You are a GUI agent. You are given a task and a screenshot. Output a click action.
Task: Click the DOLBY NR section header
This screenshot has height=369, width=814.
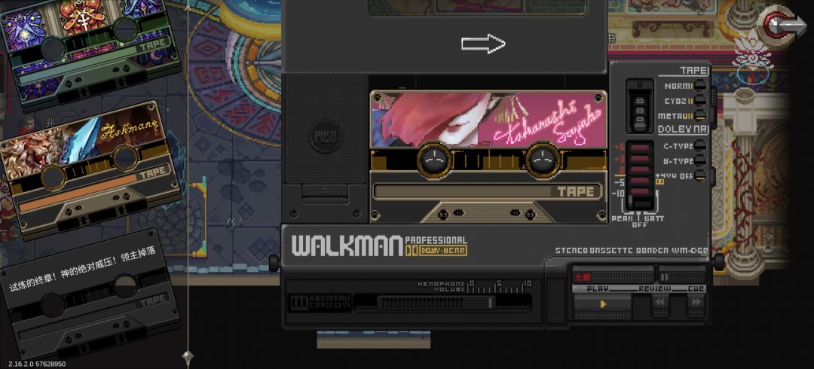click(683, 130)
